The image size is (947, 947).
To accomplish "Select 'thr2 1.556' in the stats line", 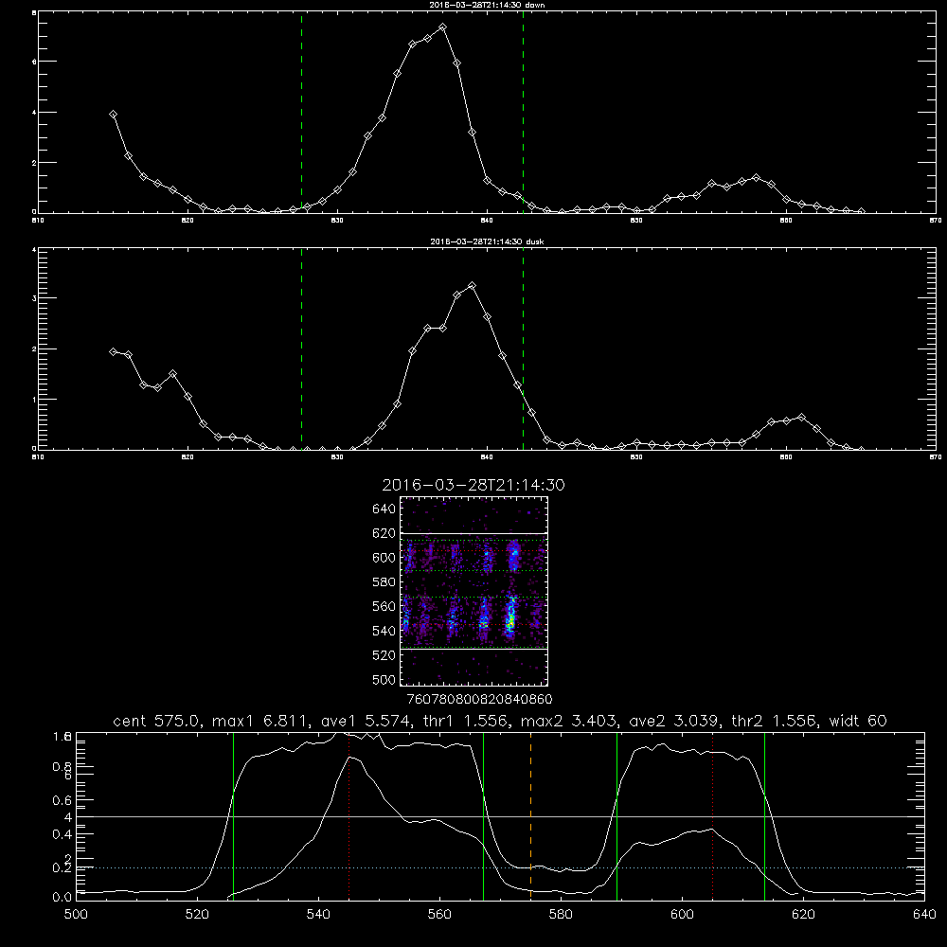I will pyautogui.click(x=775, y=721).
